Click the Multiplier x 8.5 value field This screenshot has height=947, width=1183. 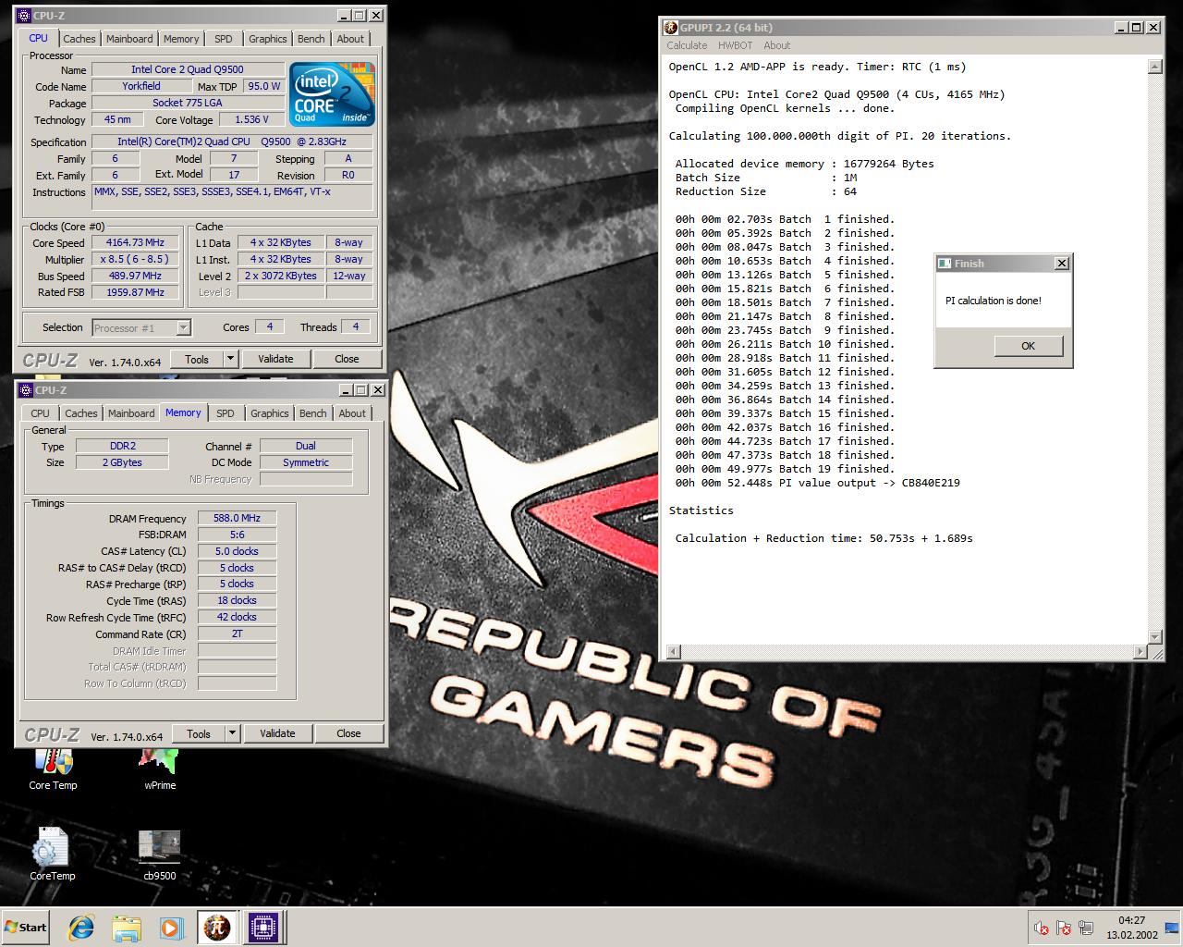coord(135,260)
